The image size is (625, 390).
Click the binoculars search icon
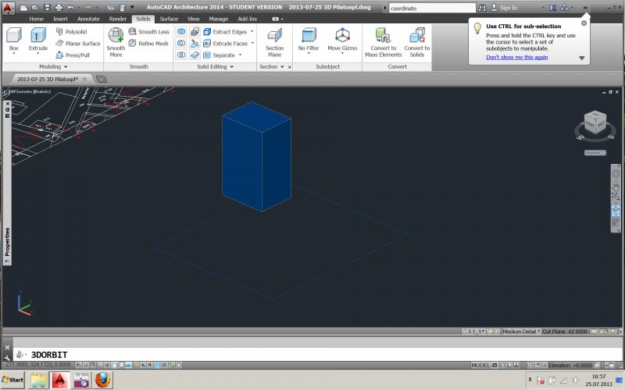(x=482, y=8)
